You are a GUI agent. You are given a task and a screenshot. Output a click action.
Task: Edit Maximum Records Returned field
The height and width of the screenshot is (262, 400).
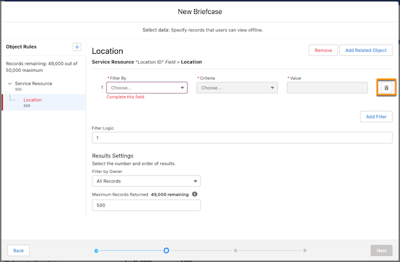(146, 205)
